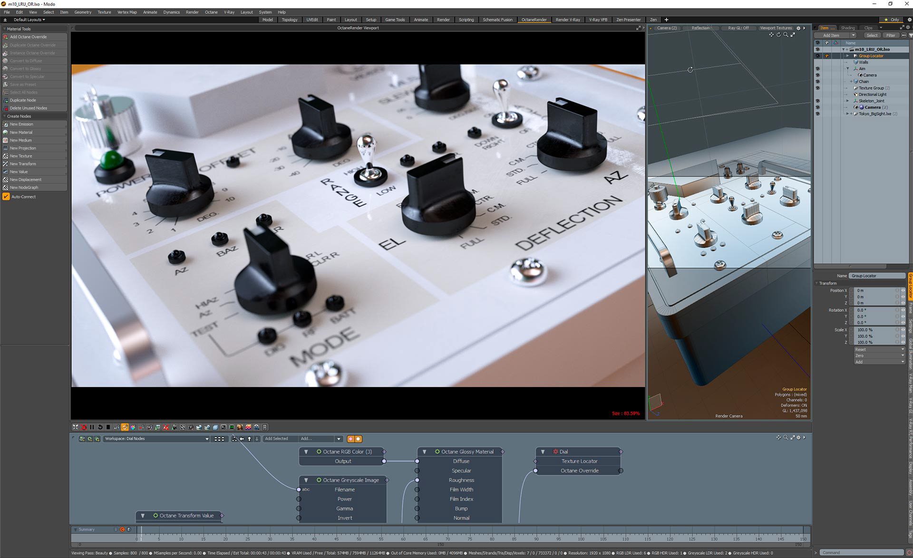Image resolution: width=913 pixels, height=558 pixels.
Task: Expand the Tokyo_BigSight.lxe tree item
Action: (847, 114)
